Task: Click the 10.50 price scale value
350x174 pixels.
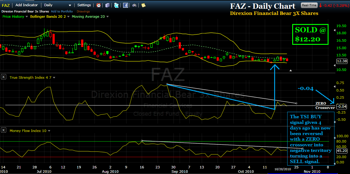Action: pos(341,70)
